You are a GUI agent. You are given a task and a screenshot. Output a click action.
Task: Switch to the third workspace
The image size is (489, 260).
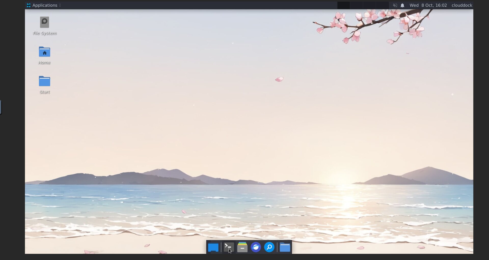(x=369, y=5)
